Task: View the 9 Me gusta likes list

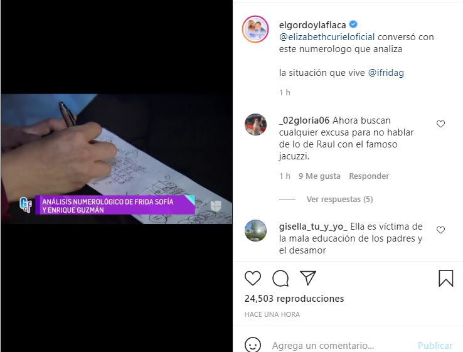Action: (x=319, y=176)
